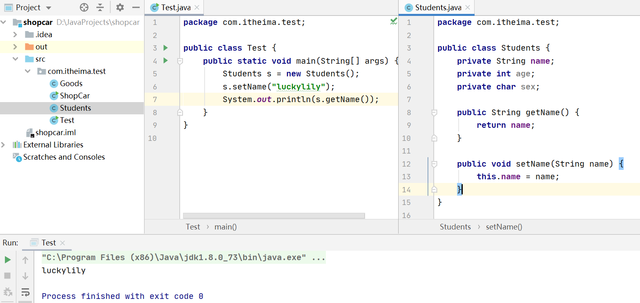Select ShopCar class in project tree

pos(75,96)
